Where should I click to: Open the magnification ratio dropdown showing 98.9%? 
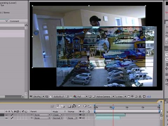[x=39, y=97]
